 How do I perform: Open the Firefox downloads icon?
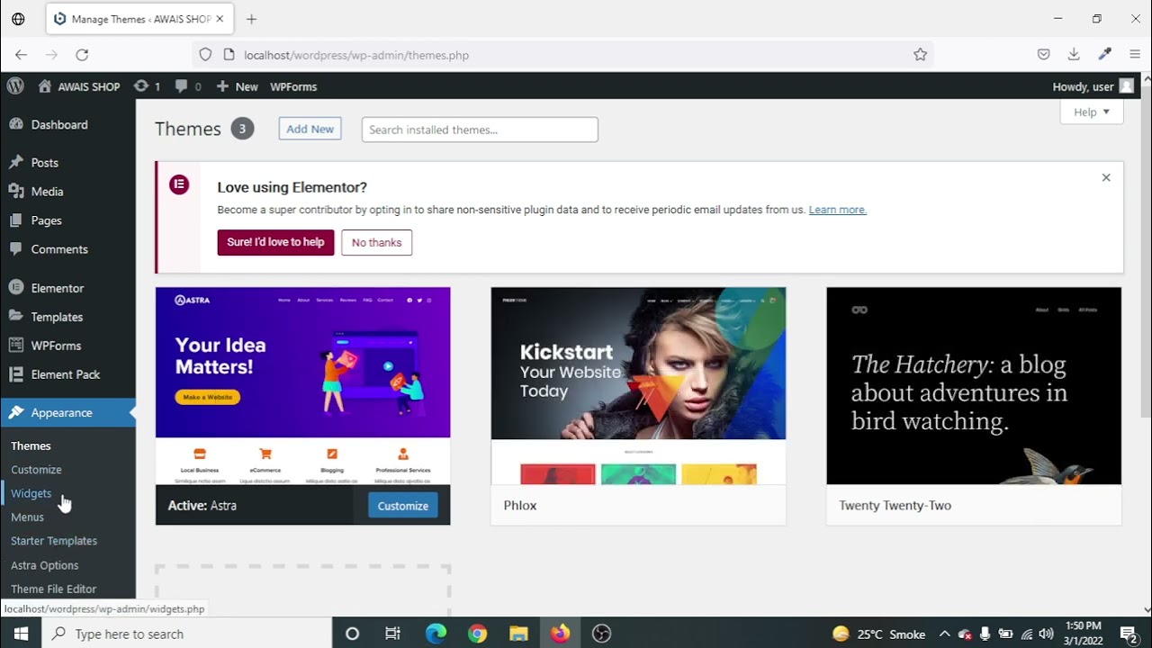1074,55
